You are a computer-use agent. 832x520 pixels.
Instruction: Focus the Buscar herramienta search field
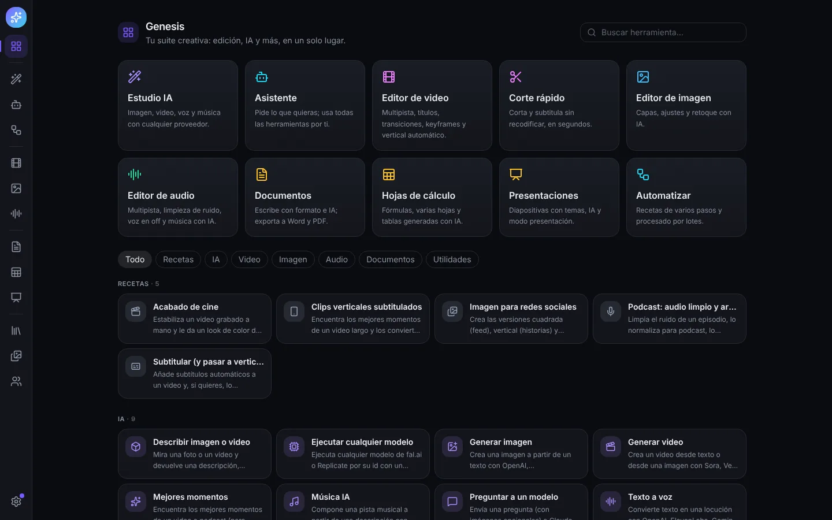(x=663, y=32)
